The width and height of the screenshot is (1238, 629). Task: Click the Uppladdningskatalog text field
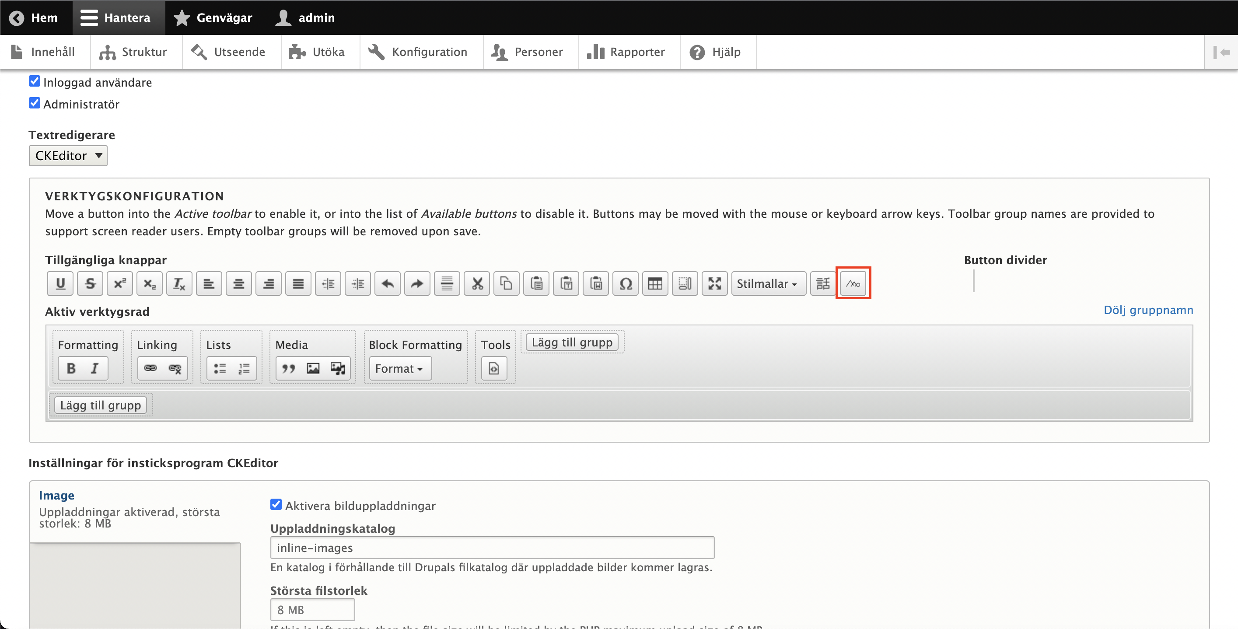click(x=492, y=548)
